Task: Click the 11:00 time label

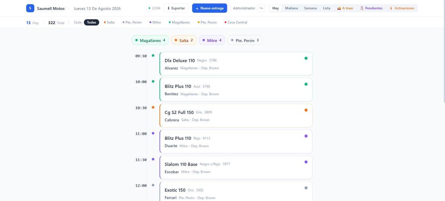Action: (x=141, y=134)
